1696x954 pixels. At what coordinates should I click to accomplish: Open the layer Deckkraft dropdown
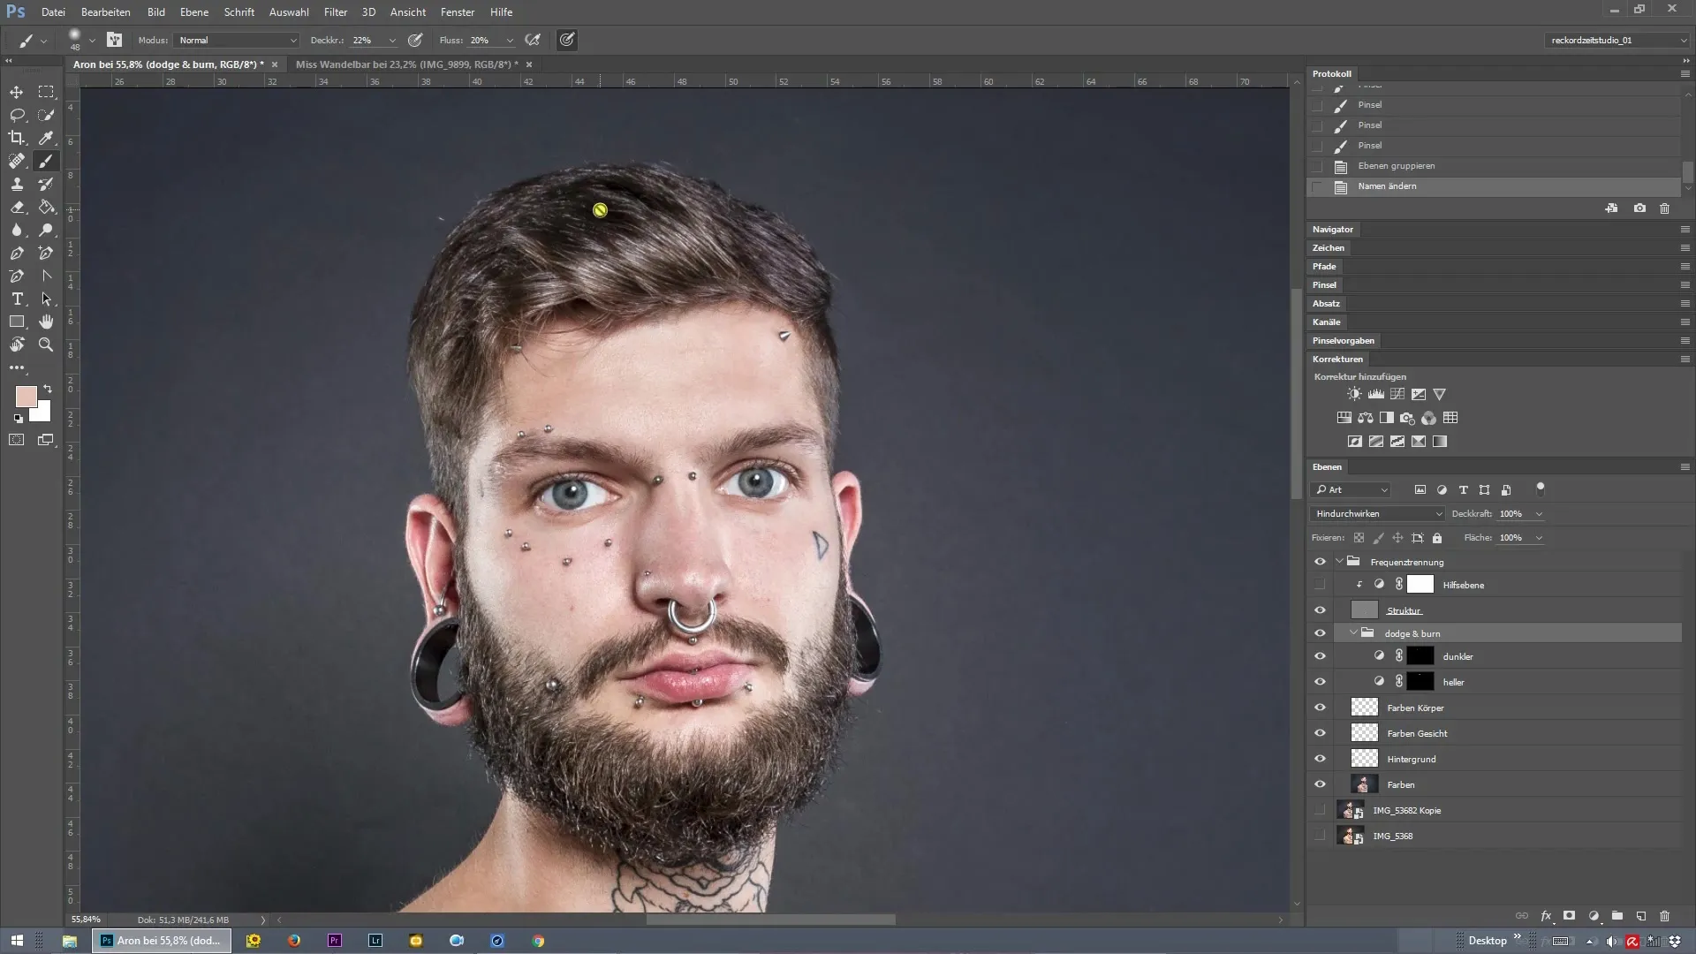click(x=1539, y=513)
